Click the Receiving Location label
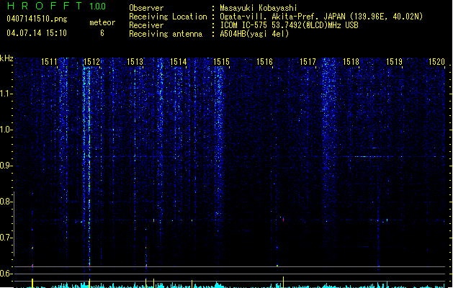Screen dimensions: 453x288 coord(168,17)
